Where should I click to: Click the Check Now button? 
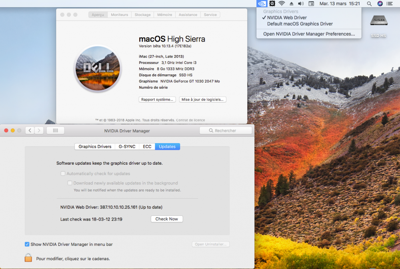click(x=166, y=219)
